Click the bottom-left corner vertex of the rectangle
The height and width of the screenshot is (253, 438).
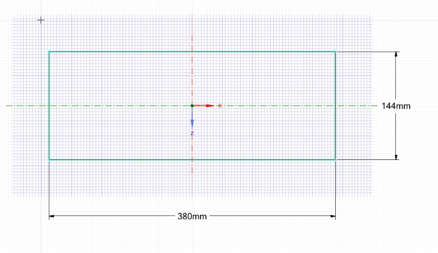click(49, 160)
